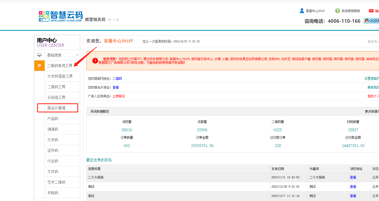Click the orange QR code sidebar icon
Screen dimensions: 379x201
point(39,66)
